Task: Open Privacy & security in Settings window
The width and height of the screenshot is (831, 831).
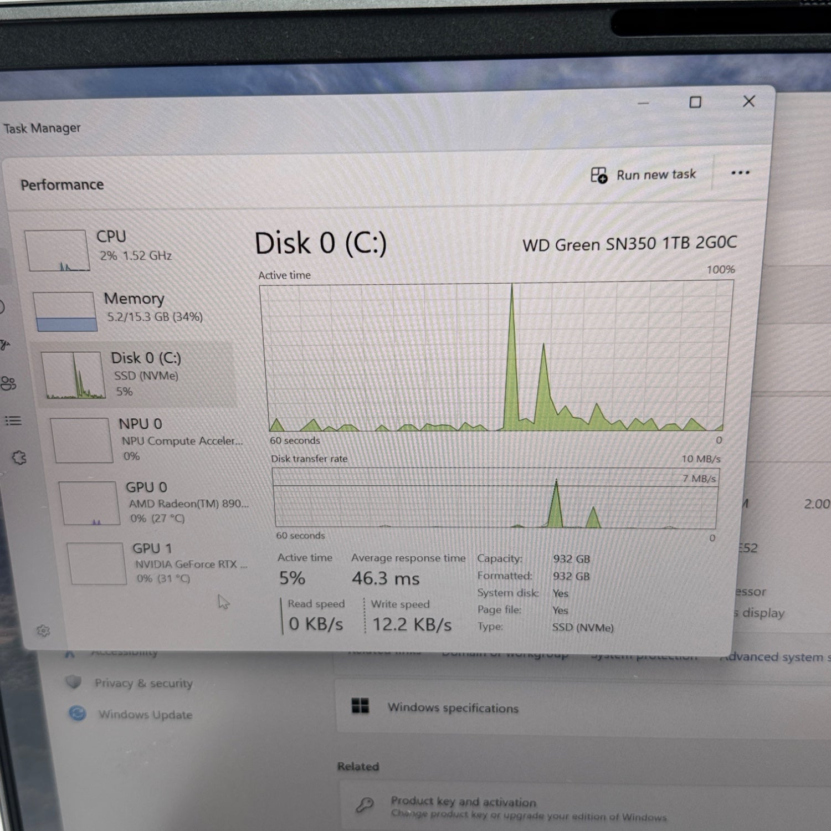Action: tap(143, 683)
